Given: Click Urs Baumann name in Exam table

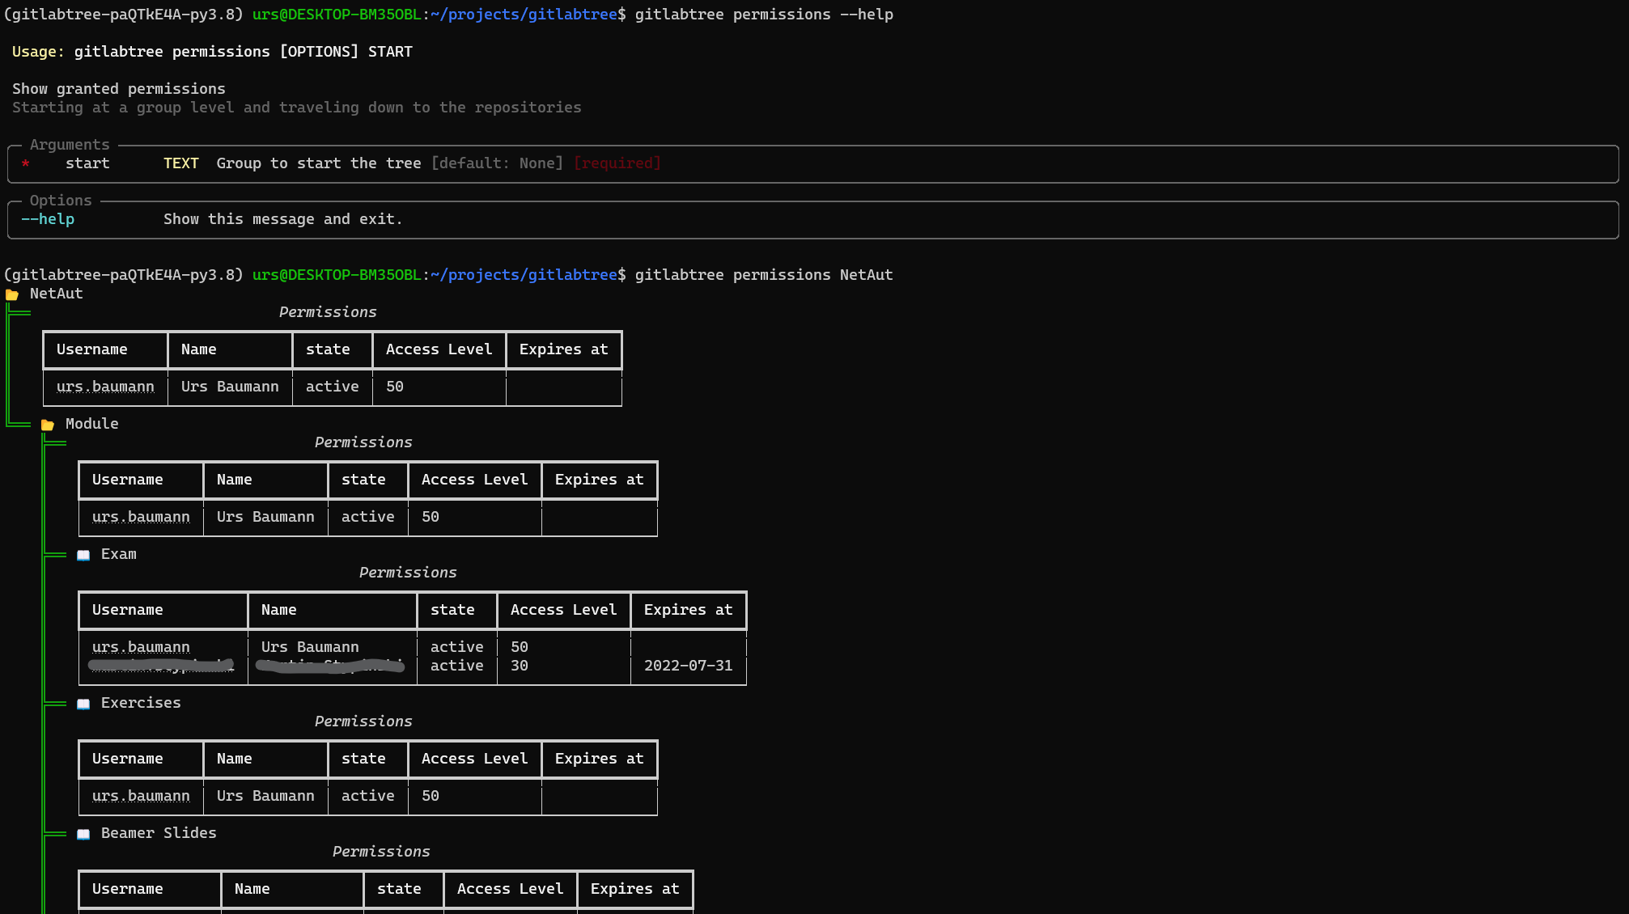Looking at the screenshot, I should [x=310, y=647].
